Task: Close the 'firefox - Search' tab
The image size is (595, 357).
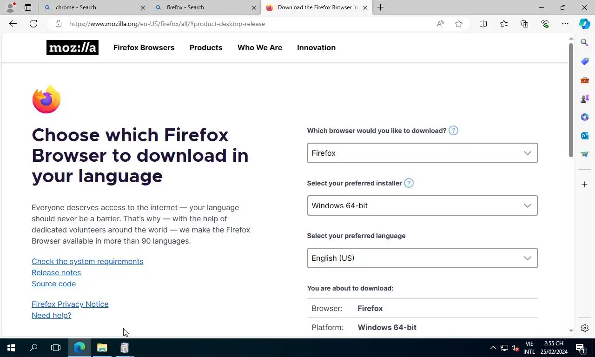Action: (254, 7)
